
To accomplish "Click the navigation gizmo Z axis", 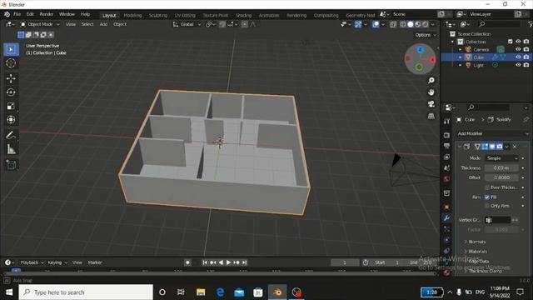I will (x=420, y=49).
